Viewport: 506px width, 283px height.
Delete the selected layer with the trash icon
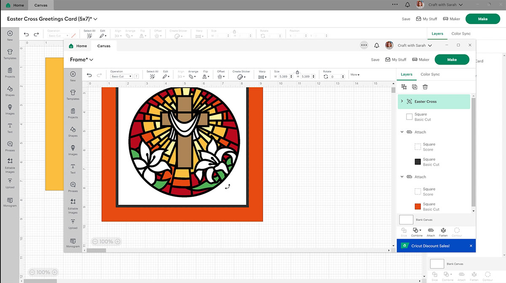(x=425, y=87)
